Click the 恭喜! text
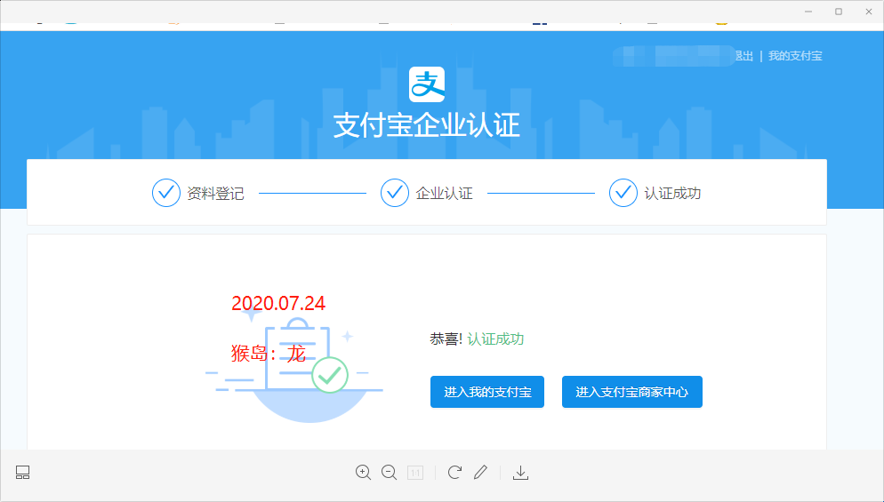The height and width of the screenshot is (502, 884). 446,339
